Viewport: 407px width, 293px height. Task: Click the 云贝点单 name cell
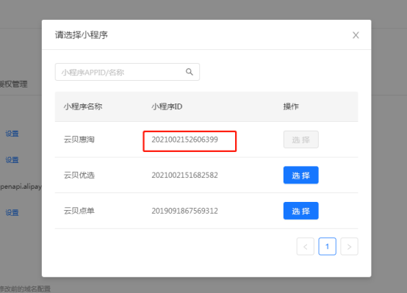coord(79,211)
